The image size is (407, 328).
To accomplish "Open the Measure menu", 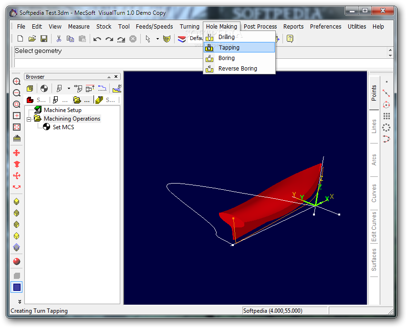I will click(79, 26).
